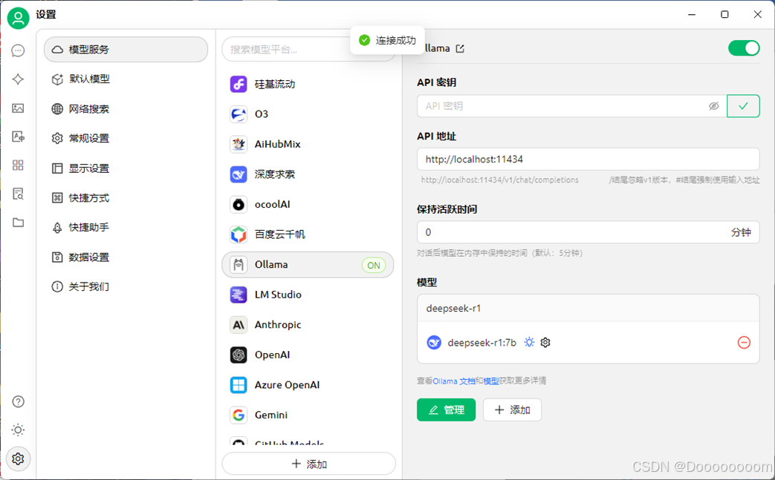Click the reasoning icon beside deepseek-r1:7b
Viewport: 775px width, 480px height.
click(529, 342)
